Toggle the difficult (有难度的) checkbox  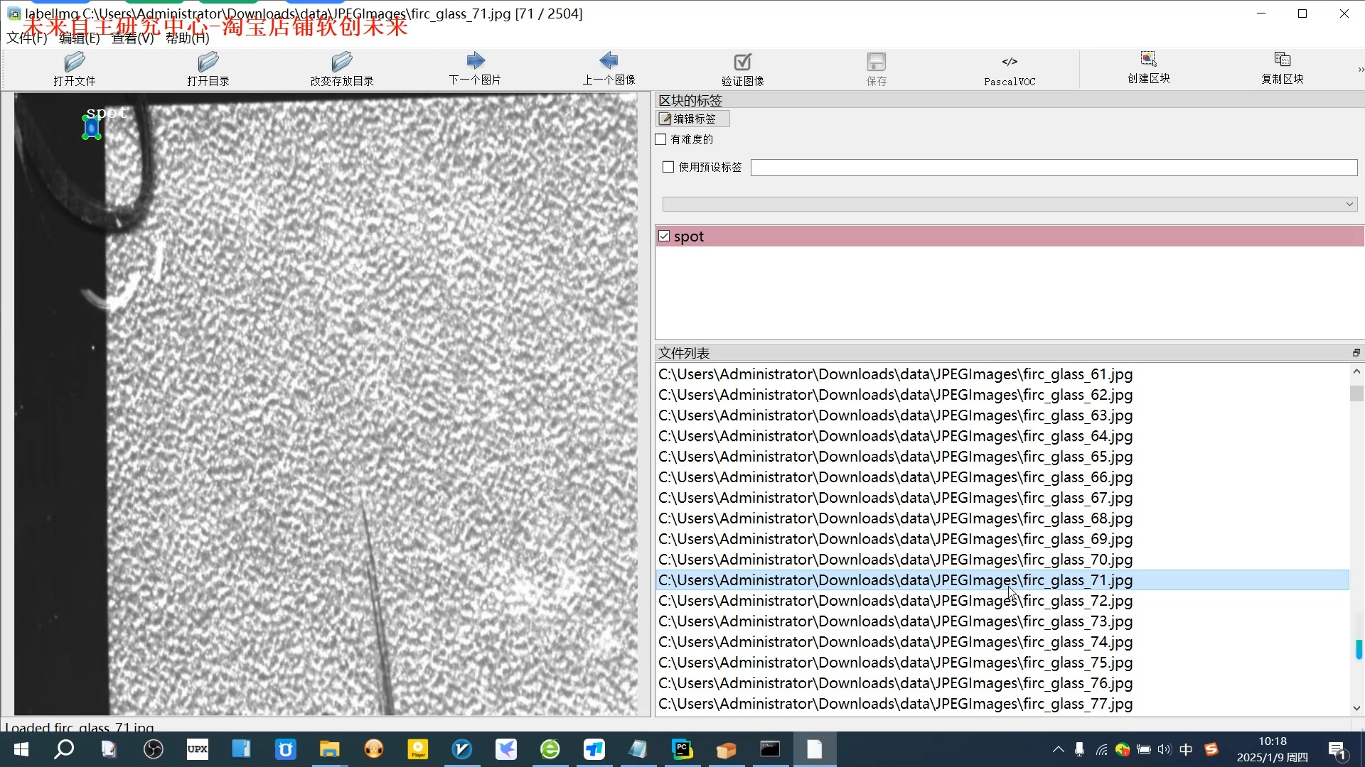point(661,140)
